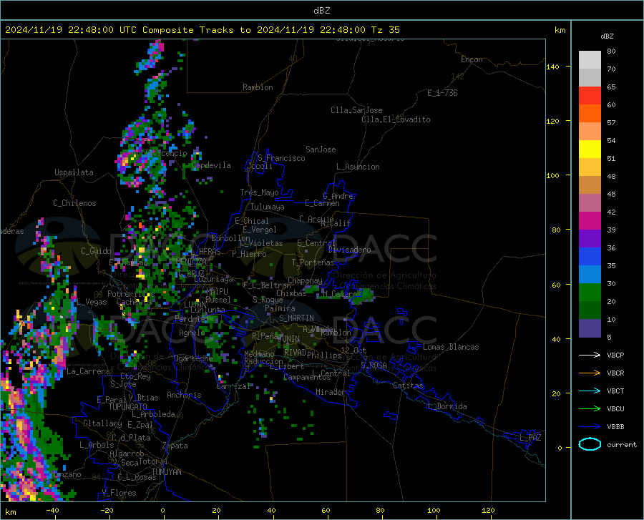644x520 pixels.
Task: Select the purple 36-39 dBZ color swatch
Action: click(x=590, y=239)
